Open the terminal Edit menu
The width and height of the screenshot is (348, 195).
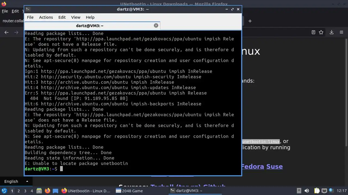62,17
